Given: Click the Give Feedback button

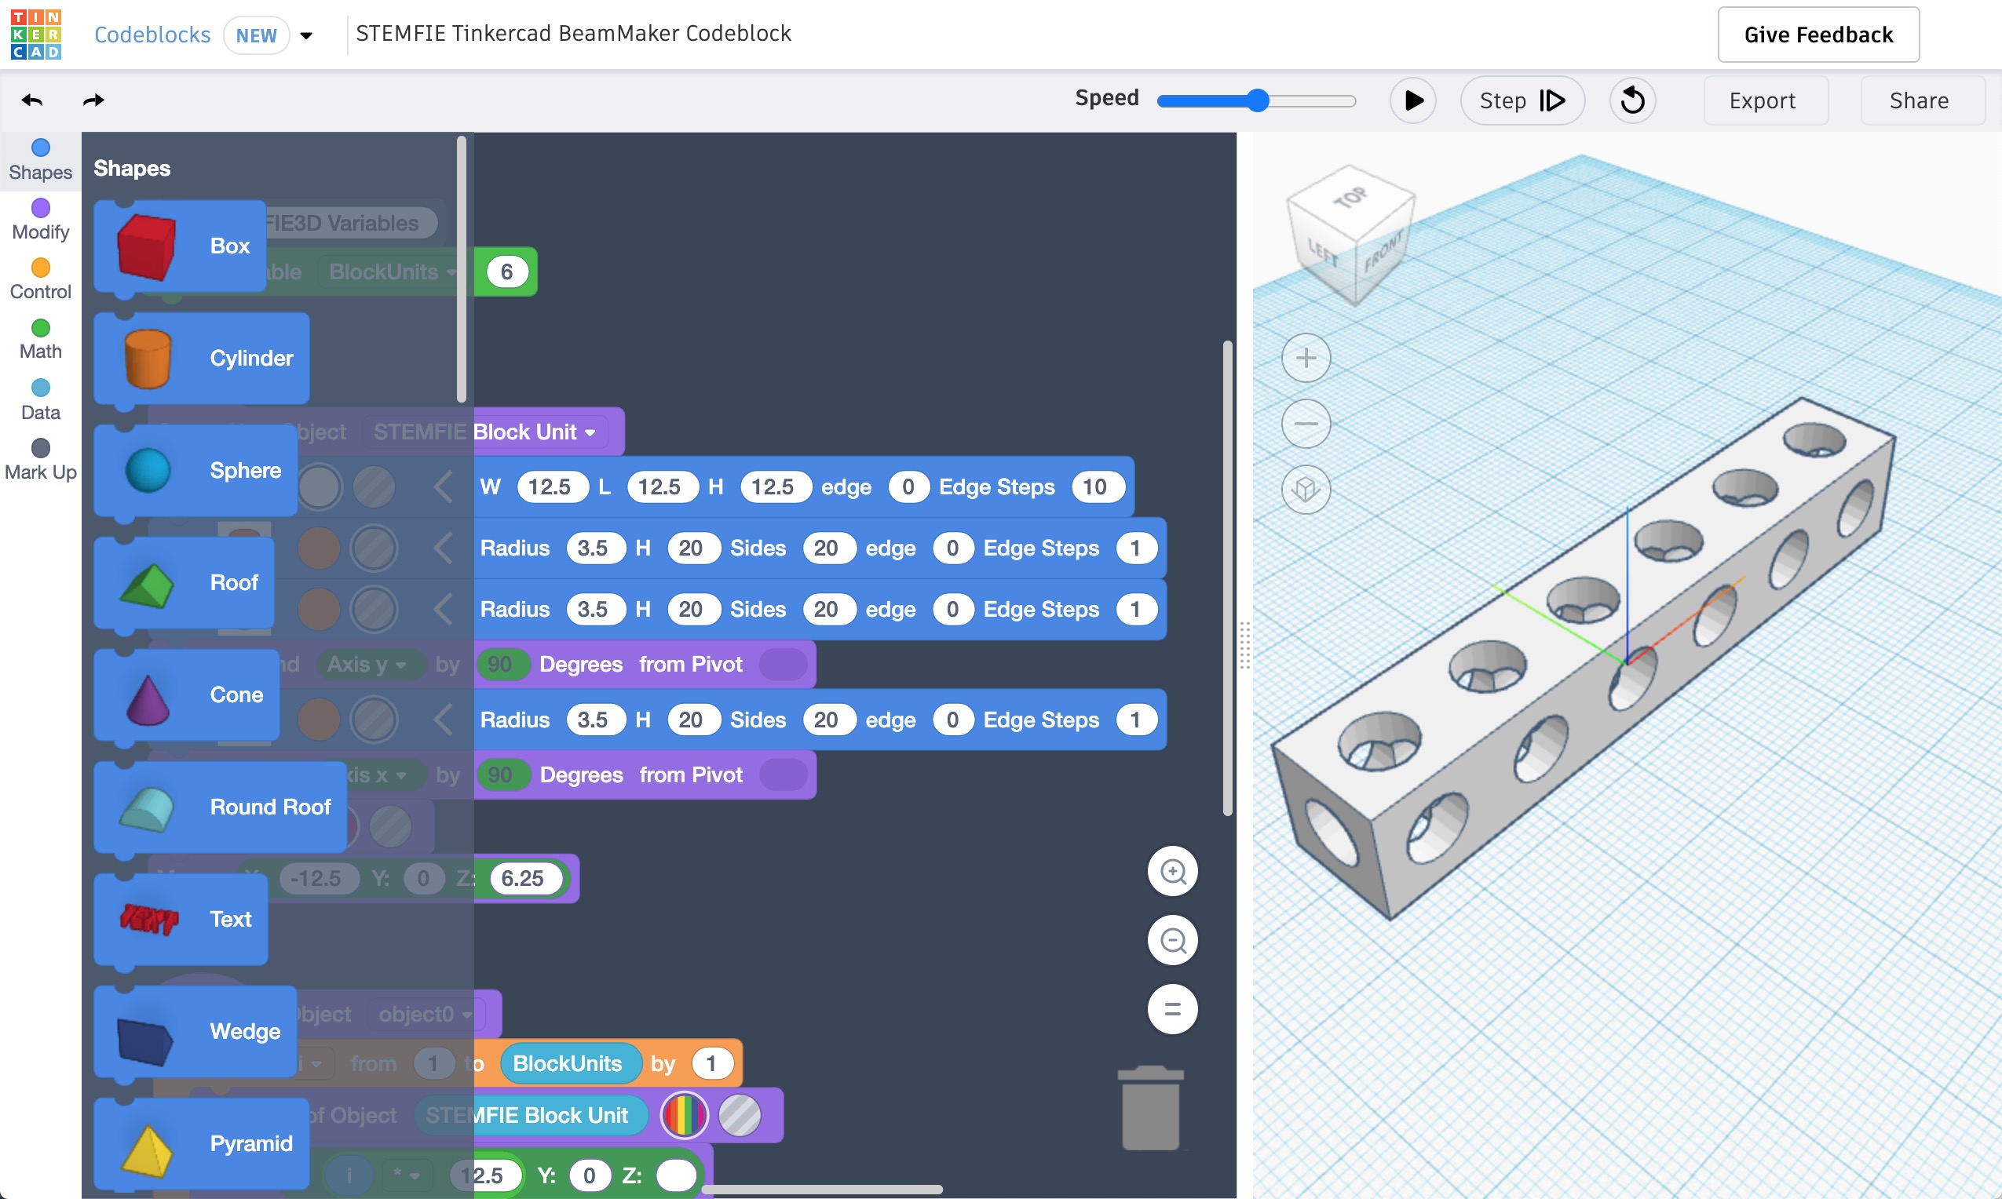Looking at the screenshot, I should click(x=1819, y=35).
